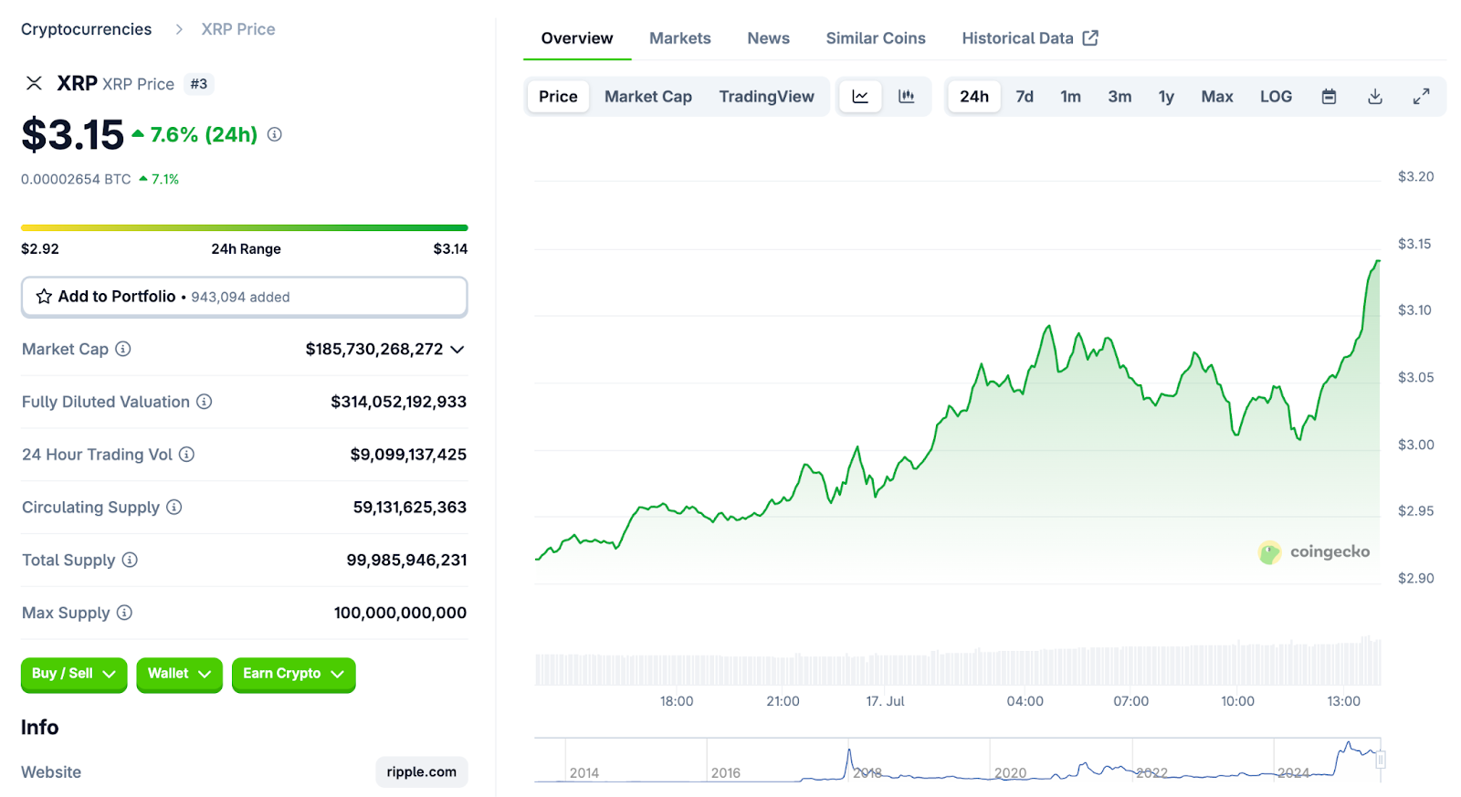Click the $3.15 current price text
The width and height of the screenshot is (1461, 797).
point(73,135)
